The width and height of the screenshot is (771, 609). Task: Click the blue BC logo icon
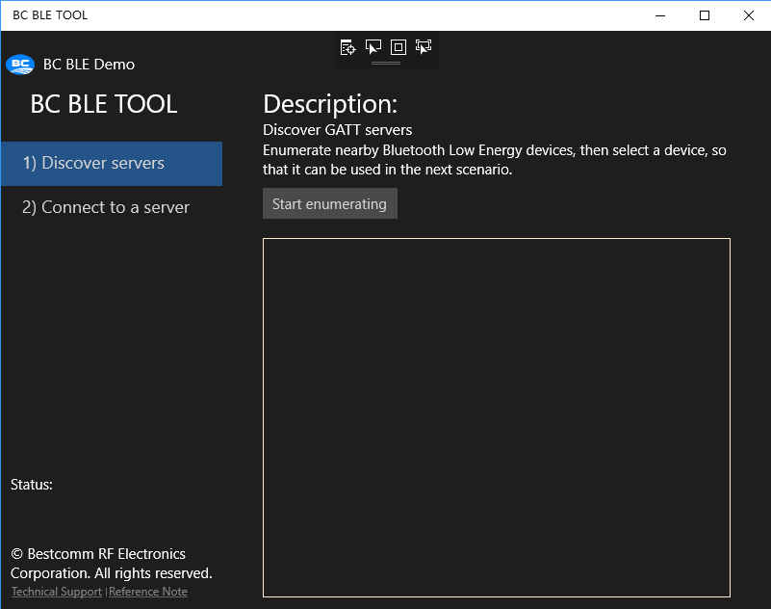(19, 65)
